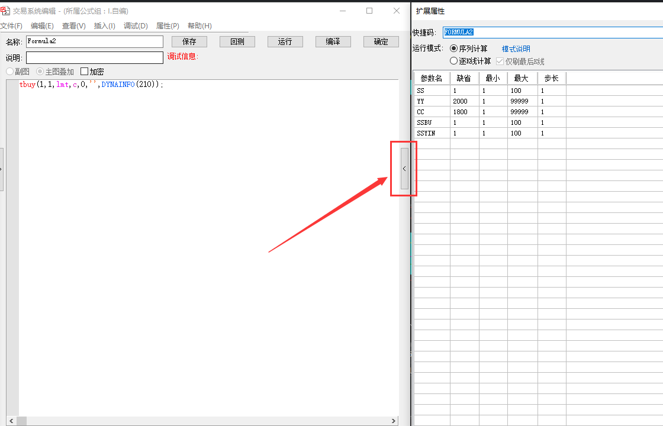This screenshot has width=663, height=426.
Task: Click the horizontal scrollbar right arrow
Action: 394,421
